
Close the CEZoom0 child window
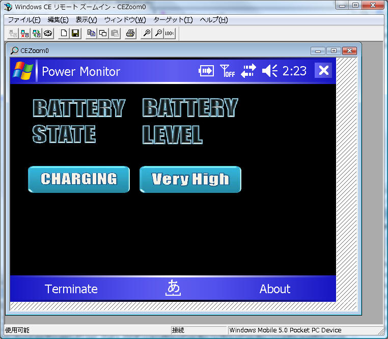click(x=349, y=51)
